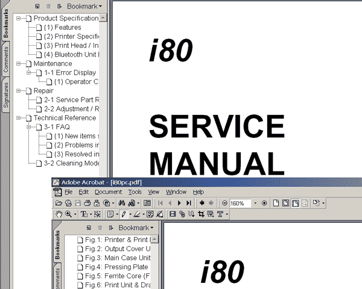Image resolution: width=362 pixels, height=289 pixels.
Task: Open the Rotate View dropdown arrow
Action: pyautogui.click(x=323, y=203)
